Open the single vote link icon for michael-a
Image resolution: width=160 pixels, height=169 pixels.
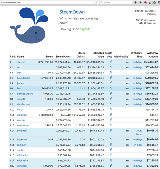[111, 160]
